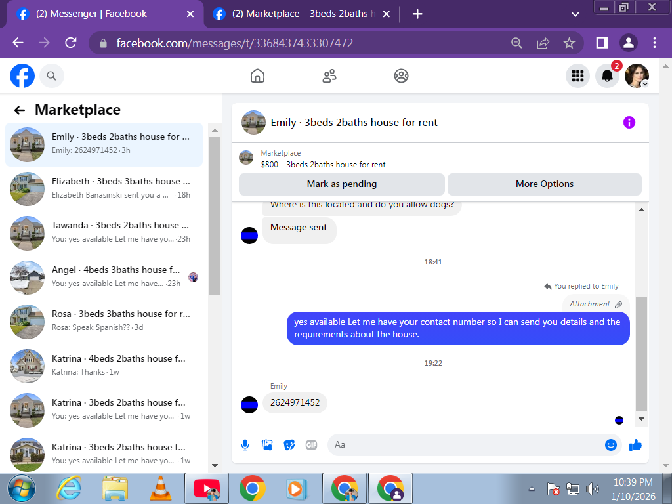Screen dimensions: 672x504
Task: Open the Tawanda 3beds 2baths conversation
Action: [x=104, y=233]
